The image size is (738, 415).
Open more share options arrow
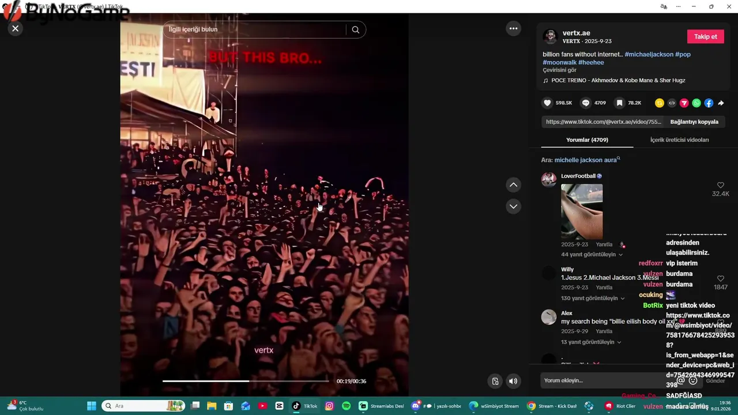click(721, 103)
